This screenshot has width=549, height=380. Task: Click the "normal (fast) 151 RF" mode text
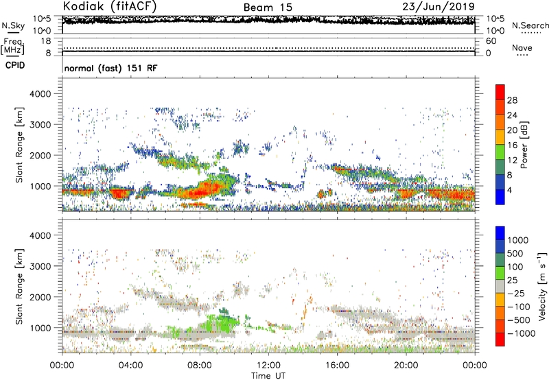coord(110,68)
